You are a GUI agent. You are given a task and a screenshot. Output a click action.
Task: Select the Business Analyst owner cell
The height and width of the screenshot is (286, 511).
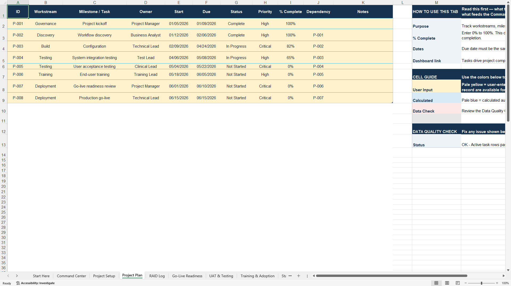point(146,35)
